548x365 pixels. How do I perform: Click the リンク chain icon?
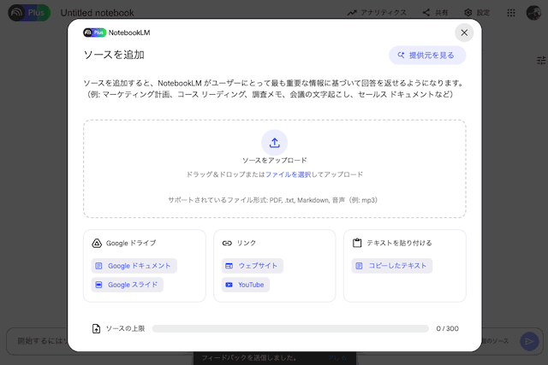228,243
